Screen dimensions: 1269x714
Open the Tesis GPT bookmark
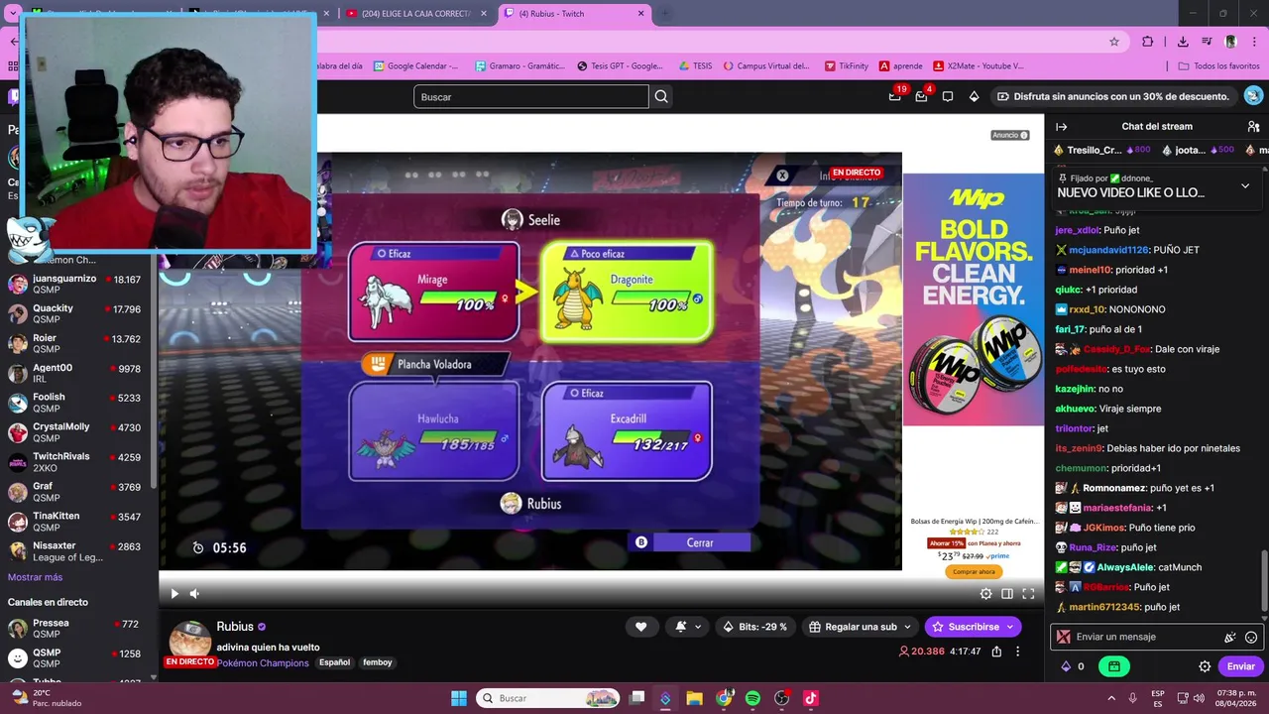click(x=621, y=66)
